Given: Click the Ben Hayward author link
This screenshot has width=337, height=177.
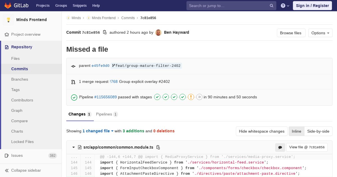Looking at the screenshot, I should click(x=176, y=32).
